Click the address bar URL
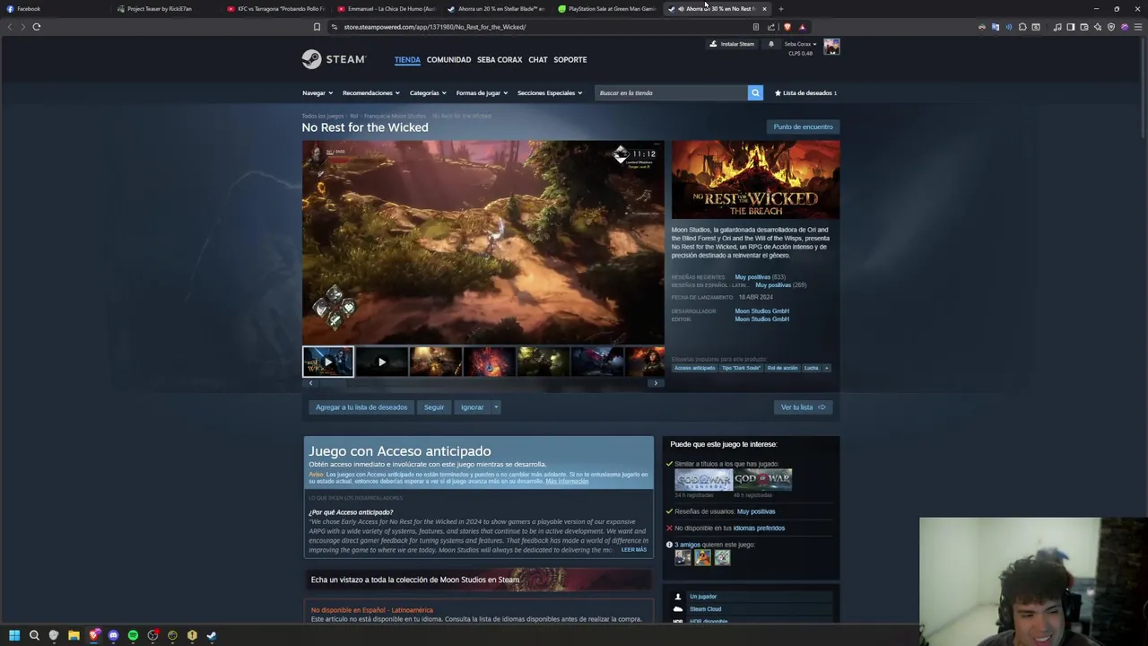This screenshot has height=646, width=1148. tap(435, 27)
